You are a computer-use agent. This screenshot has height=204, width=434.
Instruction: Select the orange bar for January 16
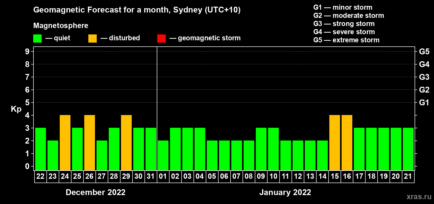pos(347,143)
